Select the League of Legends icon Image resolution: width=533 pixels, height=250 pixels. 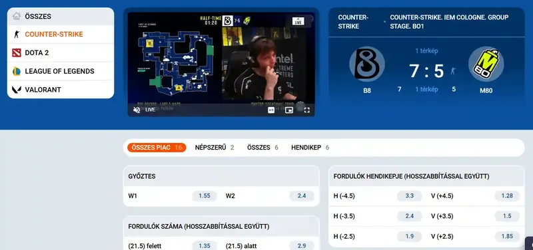click(16, 71)
